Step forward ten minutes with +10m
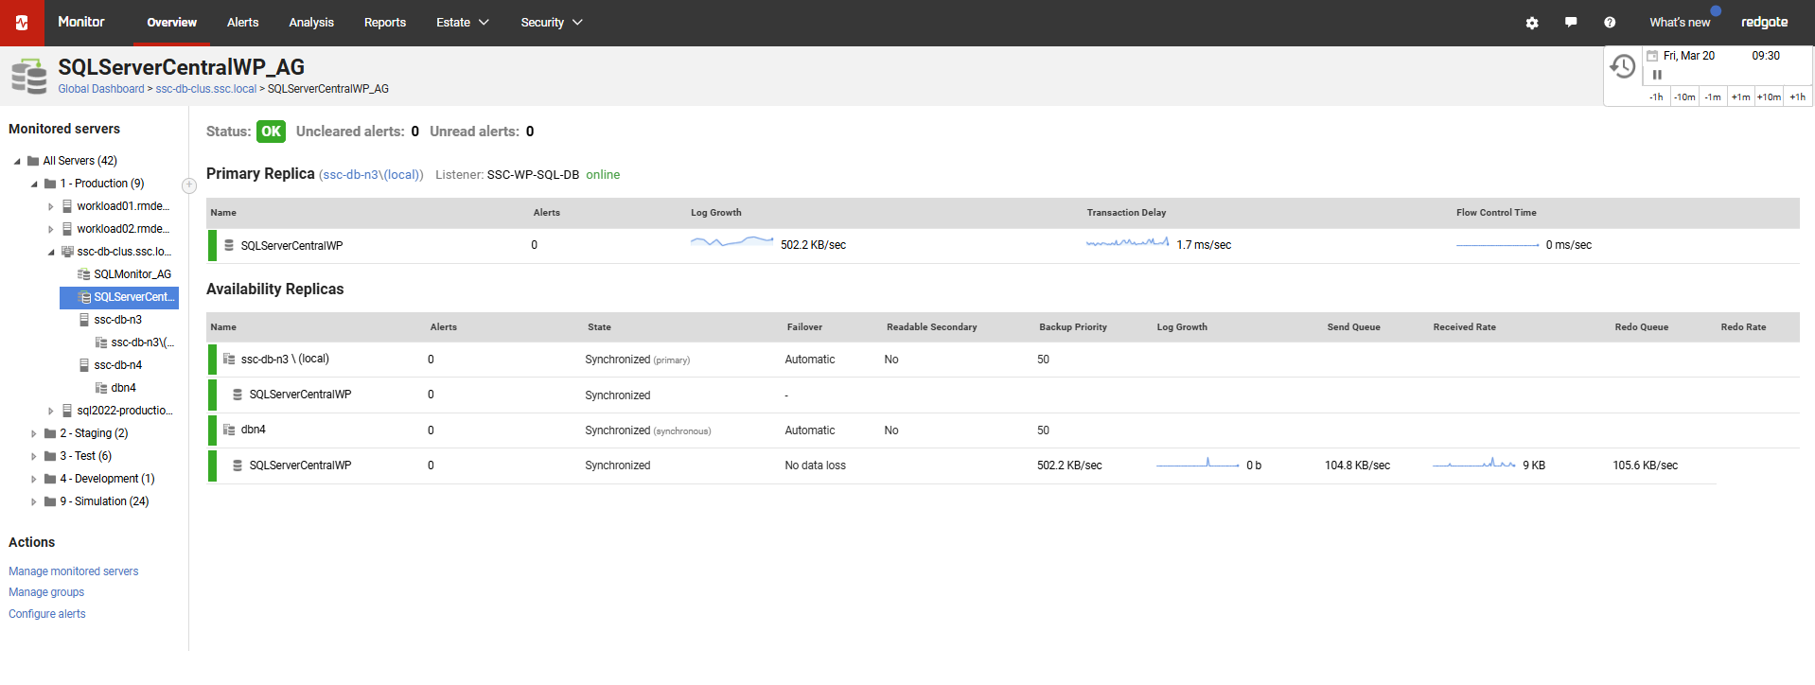The height and width of the screenshot is (685, 1815). pyautogui.click(x=1769, y=97)
